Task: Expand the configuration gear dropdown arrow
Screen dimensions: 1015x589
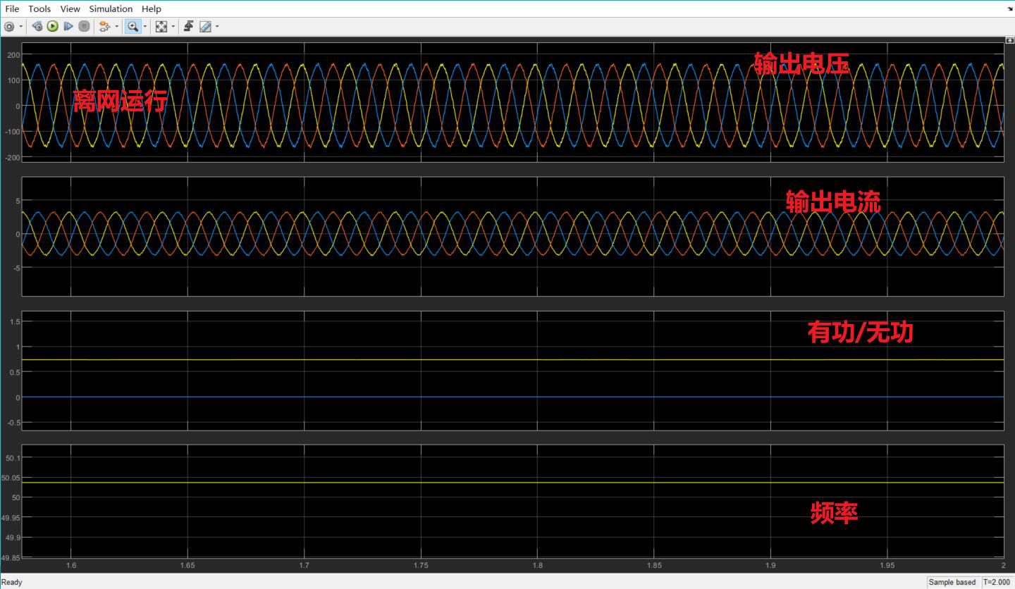Action: [20, 26]
